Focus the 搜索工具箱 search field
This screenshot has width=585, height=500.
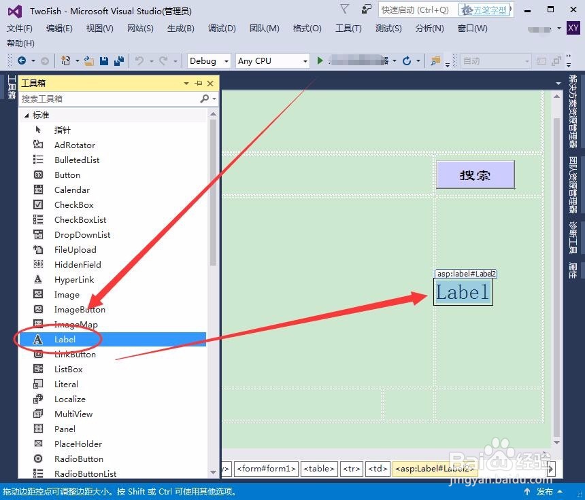(x=110, y=99)
